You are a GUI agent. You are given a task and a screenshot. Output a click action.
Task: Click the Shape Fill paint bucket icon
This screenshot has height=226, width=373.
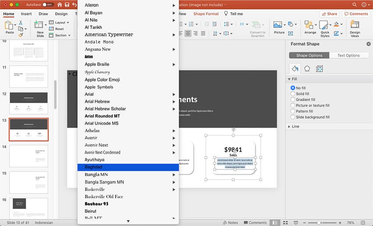(337, 24)
